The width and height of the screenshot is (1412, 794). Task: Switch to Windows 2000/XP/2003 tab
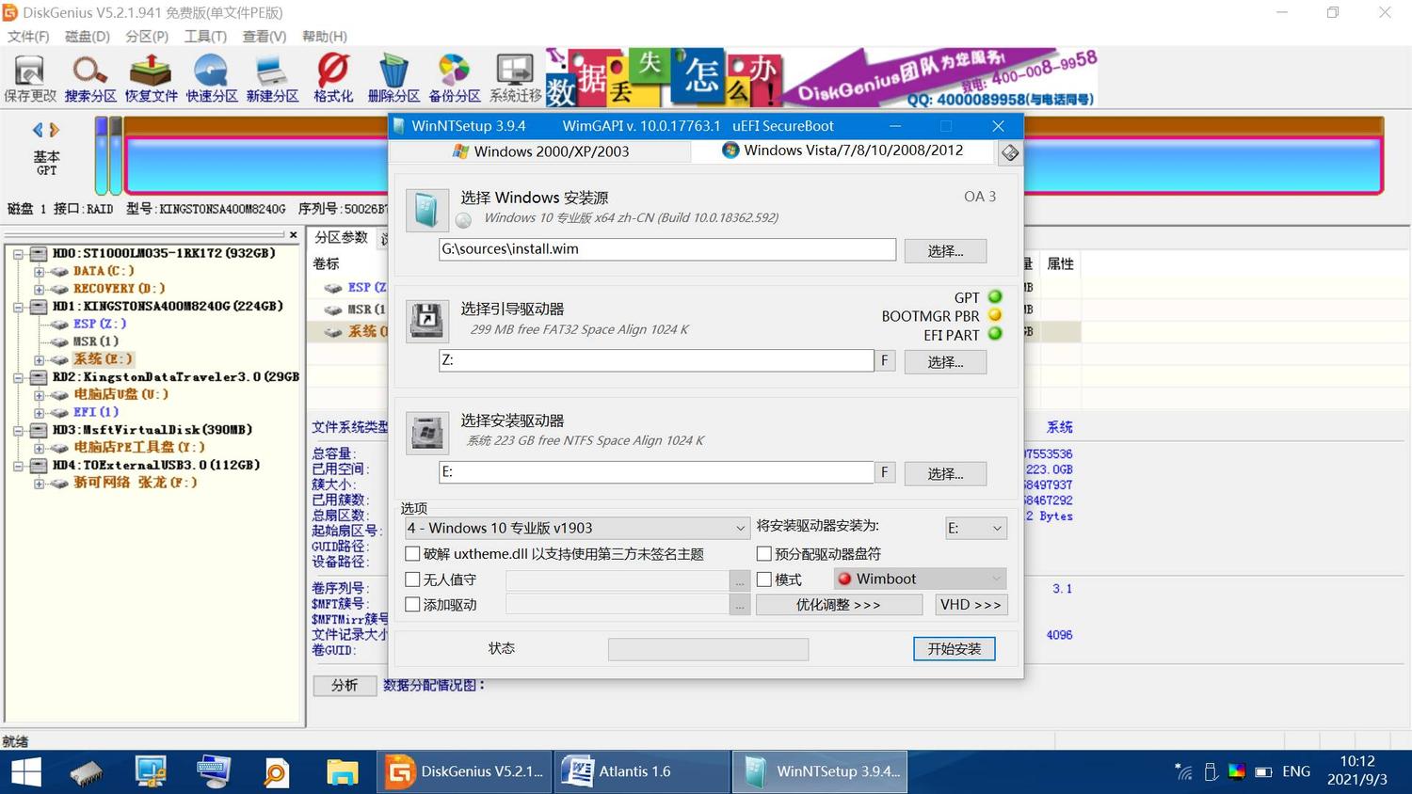click(540, 151)
